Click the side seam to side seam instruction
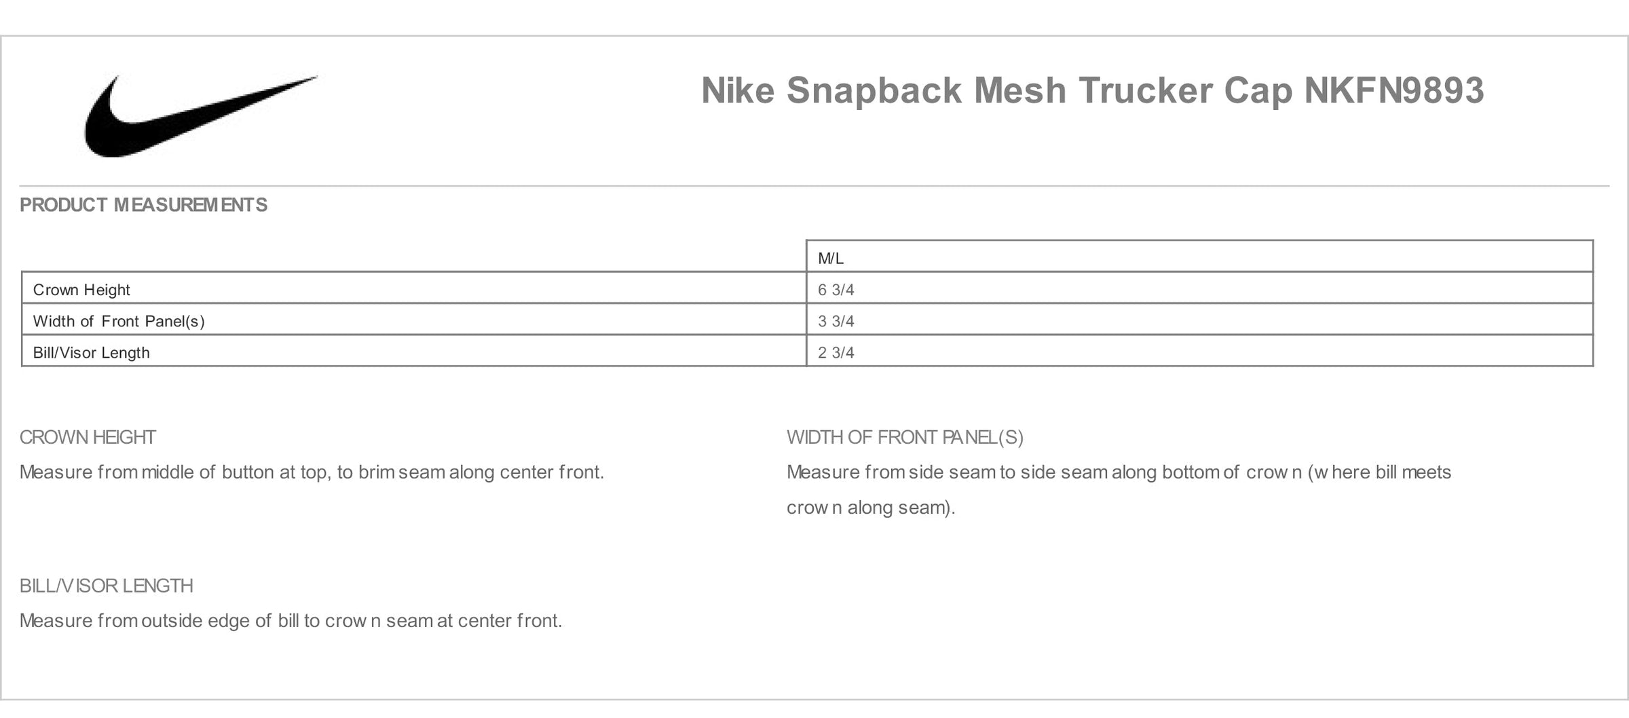This screenshot has width=1629, height=718. coord(1119,472)
